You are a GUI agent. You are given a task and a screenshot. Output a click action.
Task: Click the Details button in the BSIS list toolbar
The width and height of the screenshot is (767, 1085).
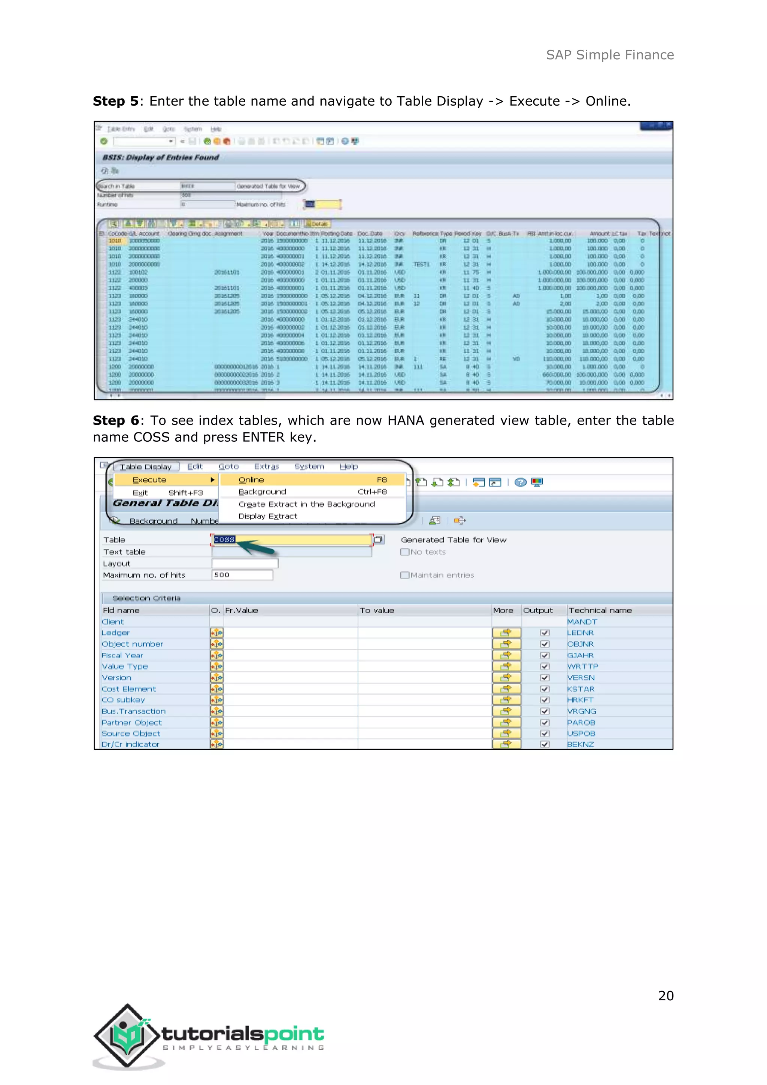tap(318, 224)
